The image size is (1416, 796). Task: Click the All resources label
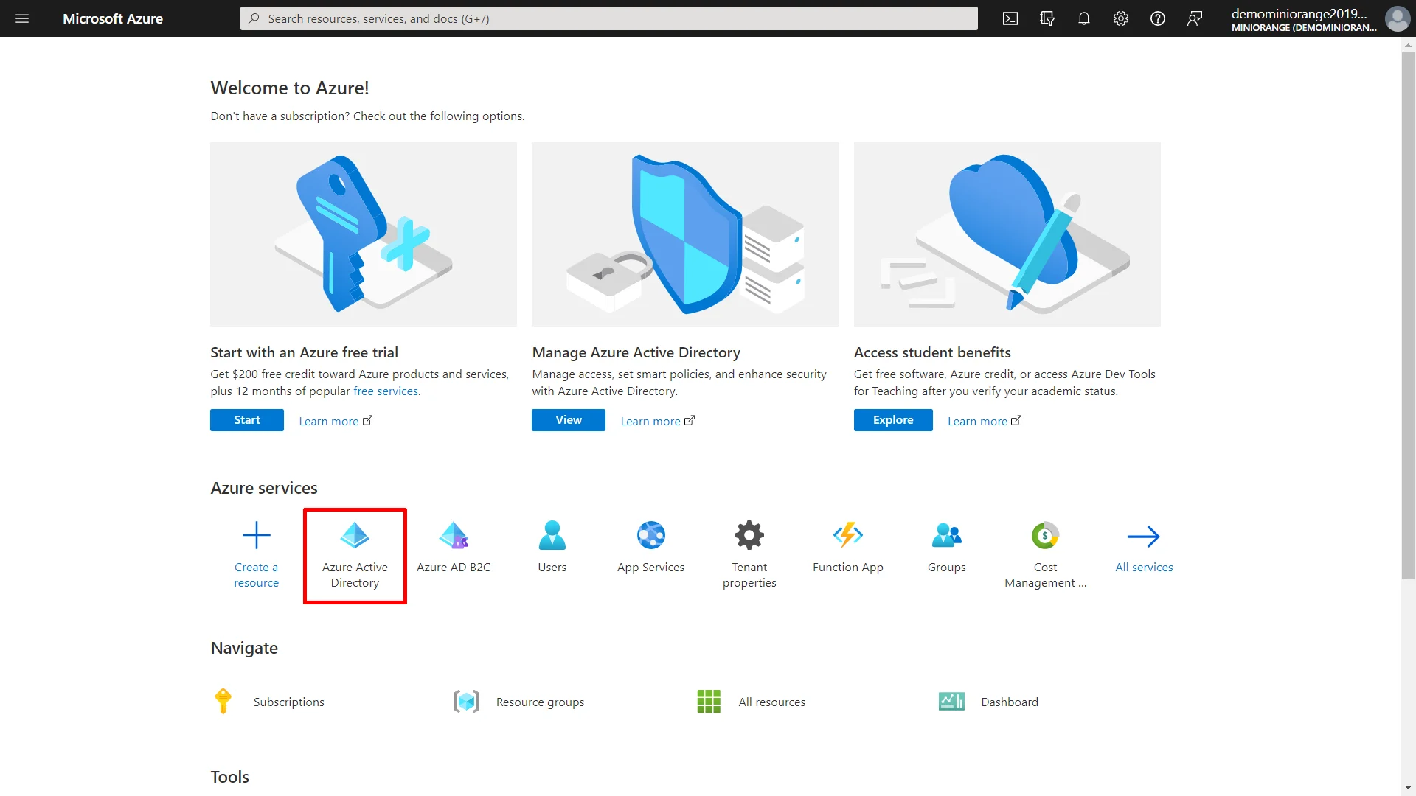[772, 702]
